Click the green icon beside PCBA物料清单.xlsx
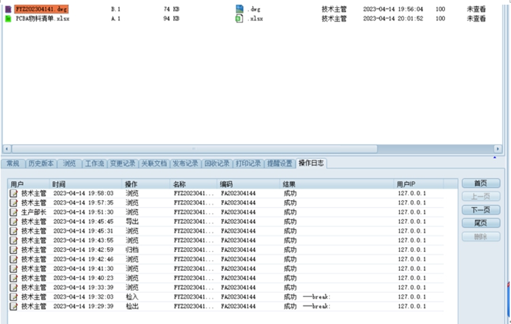 pos(8,18)
